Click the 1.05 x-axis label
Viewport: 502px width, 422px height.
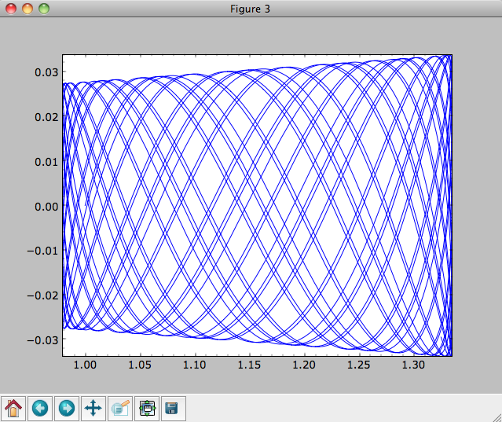(x=140, y=365)
